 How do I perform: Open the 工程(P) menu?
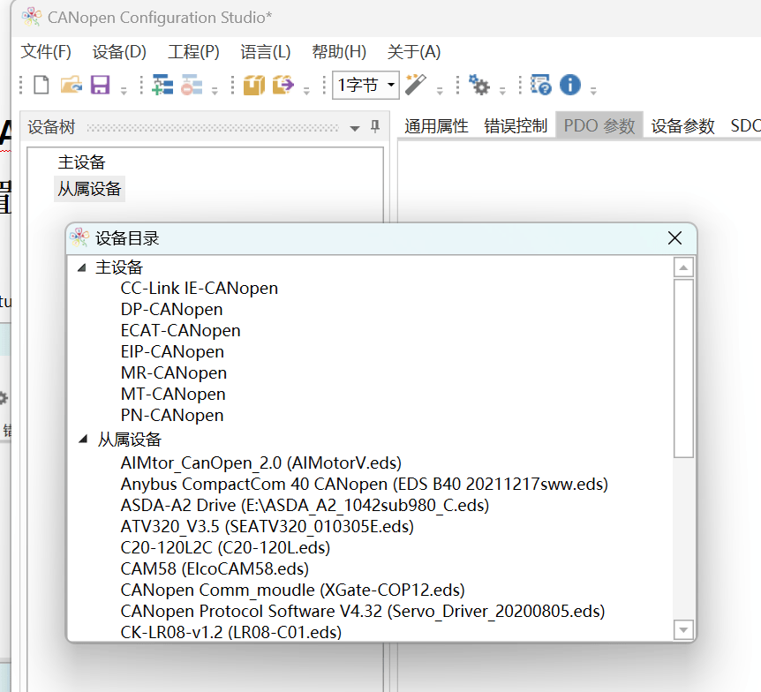pos(193,51)
